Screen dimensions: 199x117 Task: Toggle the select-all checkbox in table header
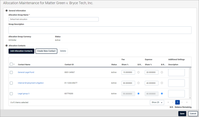[11, 64]
